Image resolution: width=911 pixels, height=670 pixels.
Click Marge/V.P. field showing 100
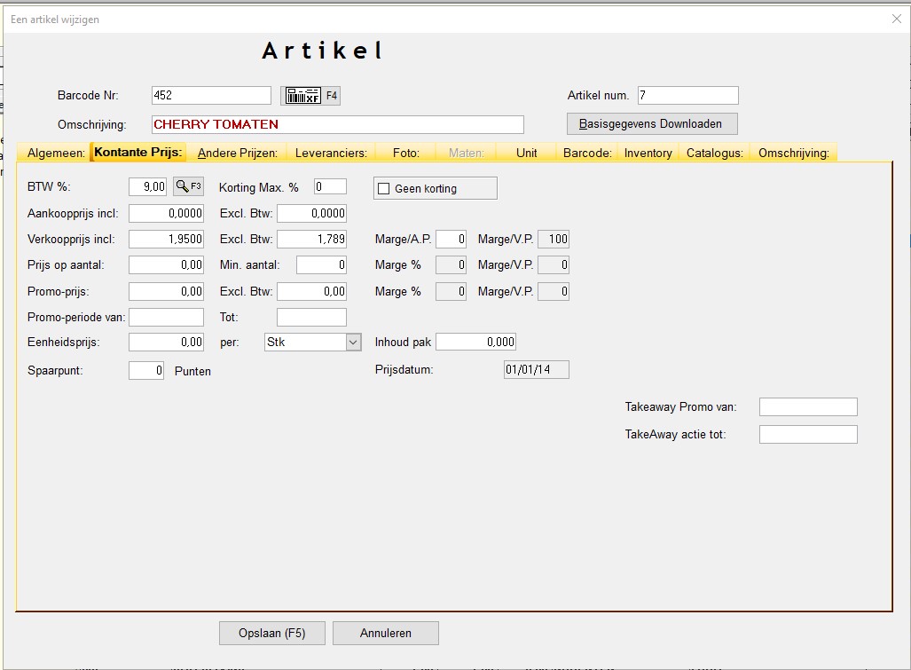coord(554,239)
